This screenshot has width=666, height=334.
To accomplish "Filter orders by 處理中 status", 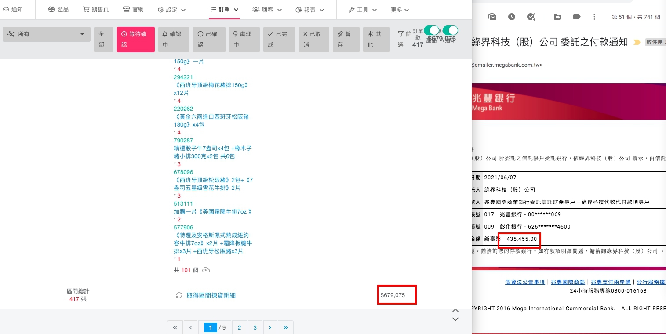I will pos(244,40).
